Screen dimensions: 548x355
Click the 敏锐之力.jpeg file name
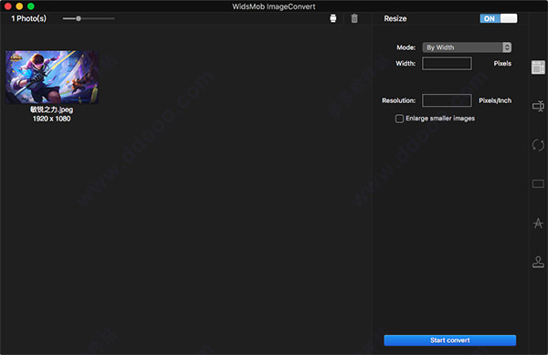(x=52, y=110)
